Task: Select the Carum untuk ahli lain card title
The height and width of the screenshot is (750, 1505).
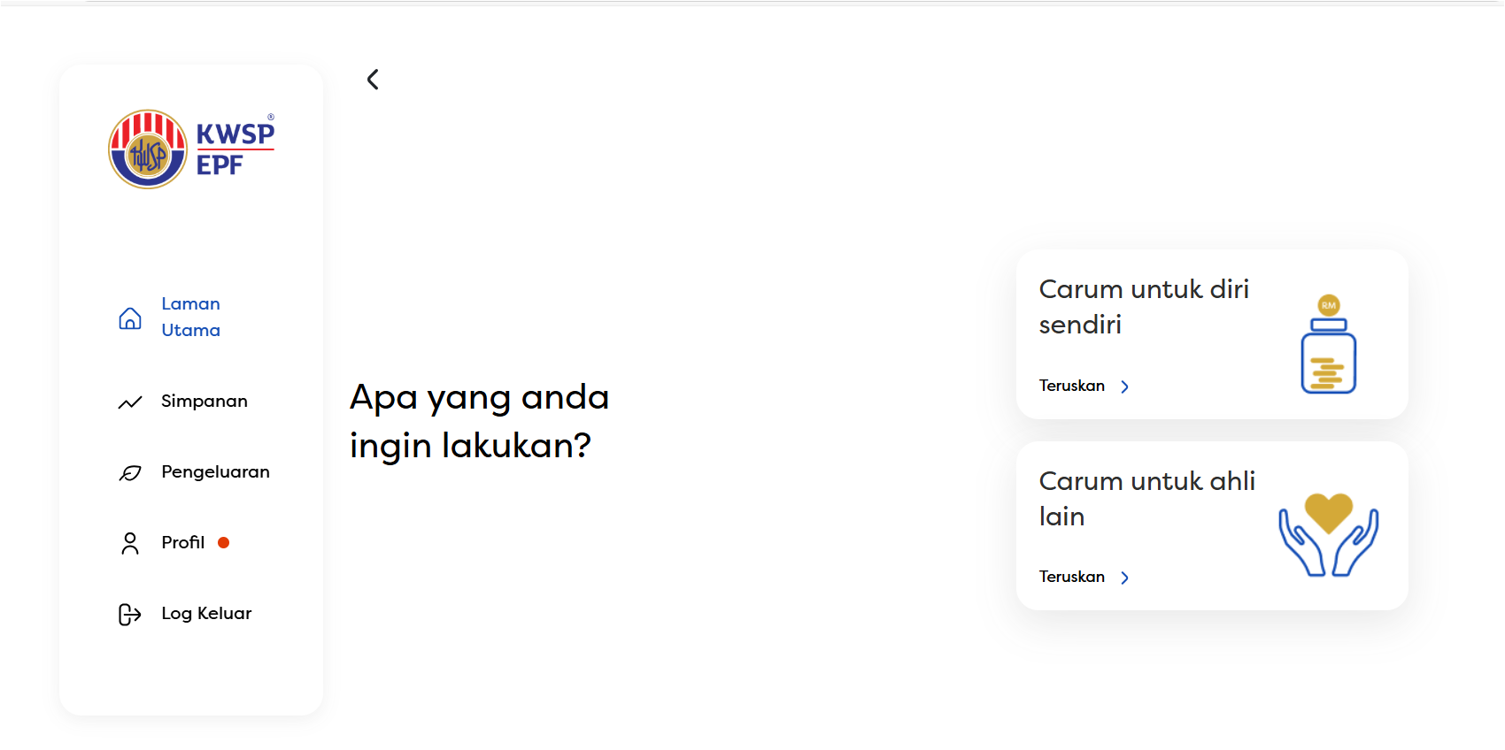Action: click(x=1147, y=499)
